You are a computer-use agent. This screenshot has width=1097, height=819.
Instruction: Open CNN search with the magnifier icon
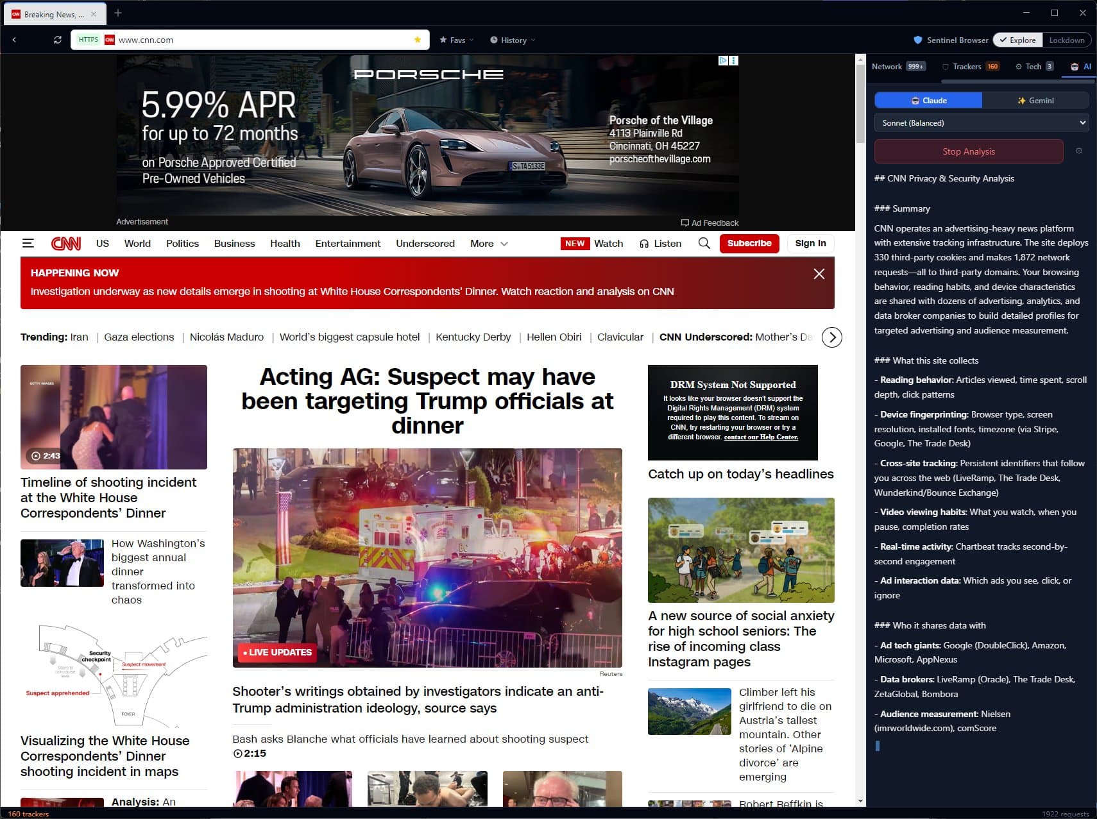pos(704,244)
